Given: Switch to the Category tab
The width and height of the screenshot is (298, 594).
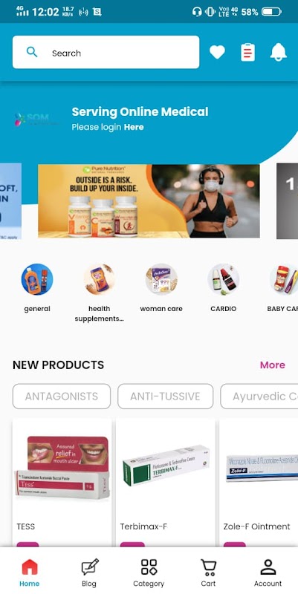Looking at the screenshot, I should pyautogui.click(x=149, y=572).
